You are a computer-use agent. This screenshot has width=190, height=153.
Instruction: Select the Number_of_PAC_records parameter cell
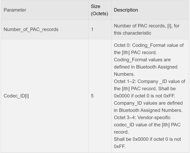[x=44, y=29]
